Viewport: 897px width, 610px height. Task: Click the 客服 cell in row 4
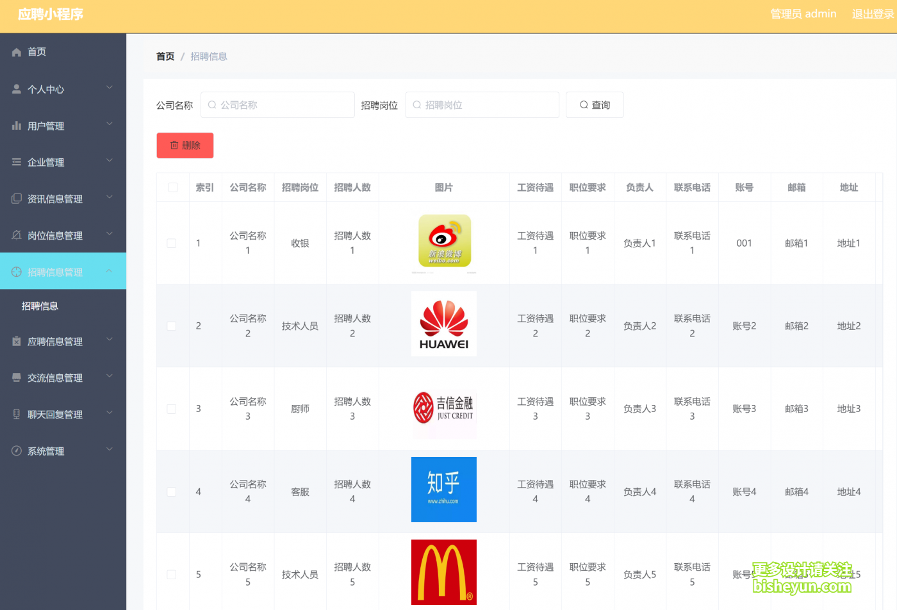coord(300,492)
